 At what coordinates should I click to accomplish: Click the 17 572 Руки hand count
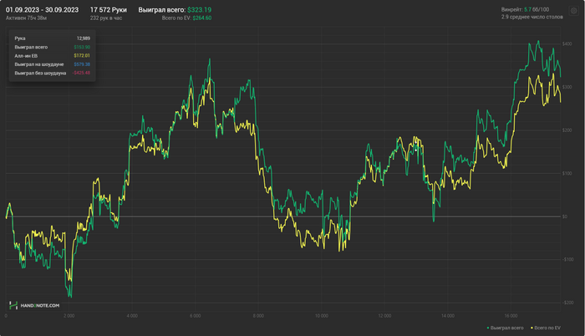[108, 10]
